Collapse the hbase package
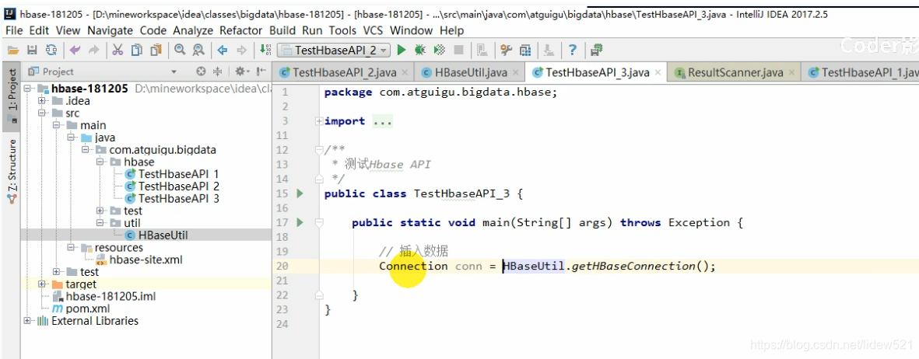This screenshot has height=359, width=919. [x=100, y=162]
